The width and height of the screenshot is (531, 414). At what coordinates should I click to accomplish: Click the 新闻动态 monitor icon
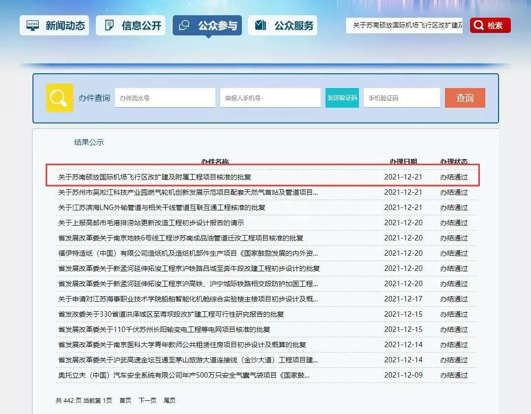(x=33, y=26)
